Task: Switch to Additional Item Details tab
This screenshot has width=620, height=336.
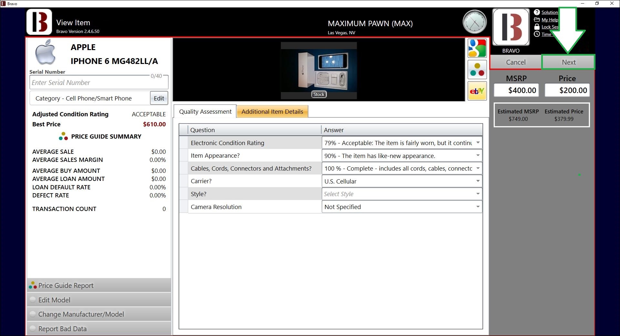Action: coord(272,111)
